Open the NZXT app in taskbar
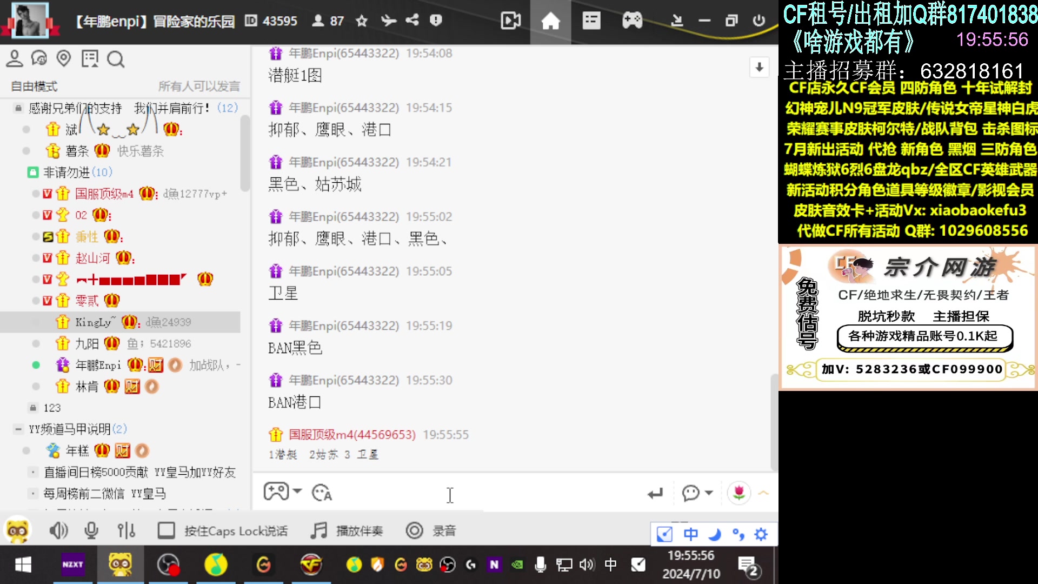Screen dimensions: 1038x584 tap(72, 565)
